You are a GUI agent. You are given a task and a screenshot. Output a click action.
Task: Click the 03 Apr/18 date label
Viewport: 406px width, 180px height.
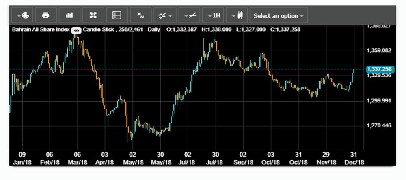105,158
